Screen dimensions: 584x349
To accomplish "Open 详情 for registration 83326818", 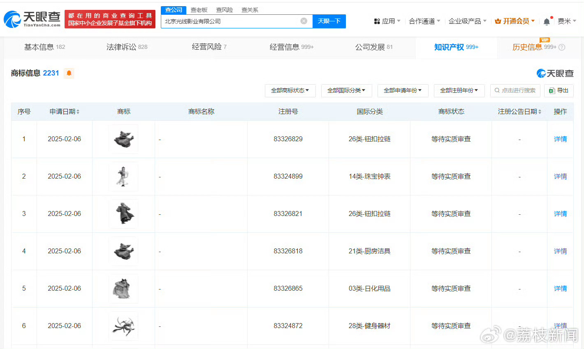I will tap(560, 251).
